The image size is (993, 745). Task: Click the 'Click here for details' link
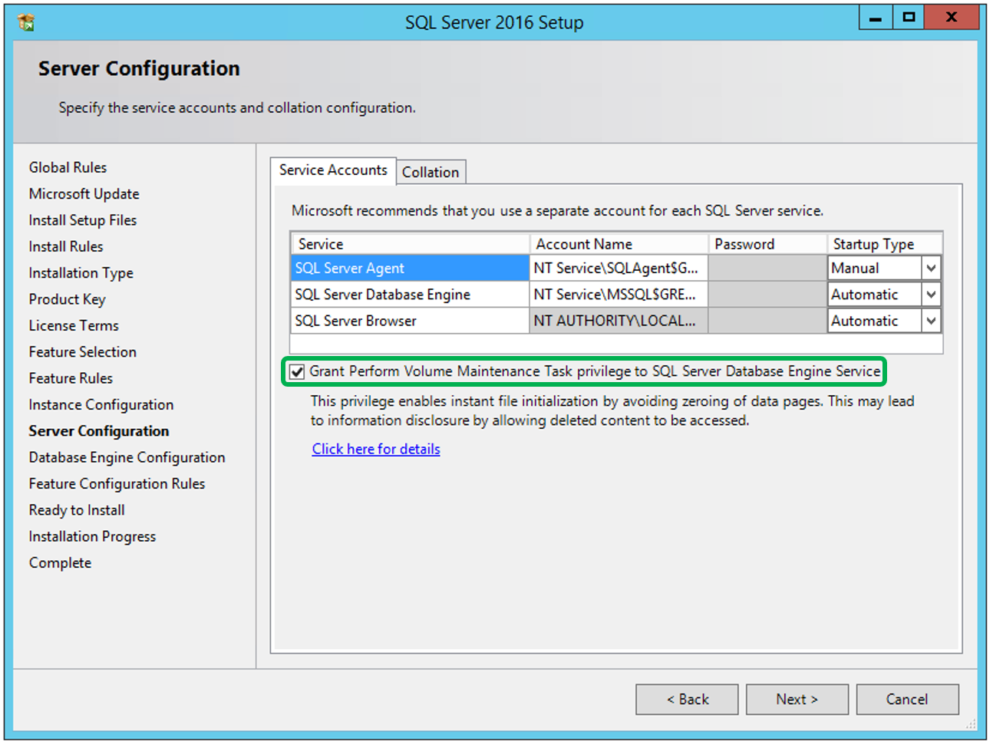[375, 449]
